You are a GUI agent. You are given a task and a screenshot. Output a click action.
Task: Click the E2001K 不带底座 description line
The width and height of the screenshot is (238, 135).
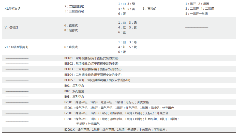116,130
